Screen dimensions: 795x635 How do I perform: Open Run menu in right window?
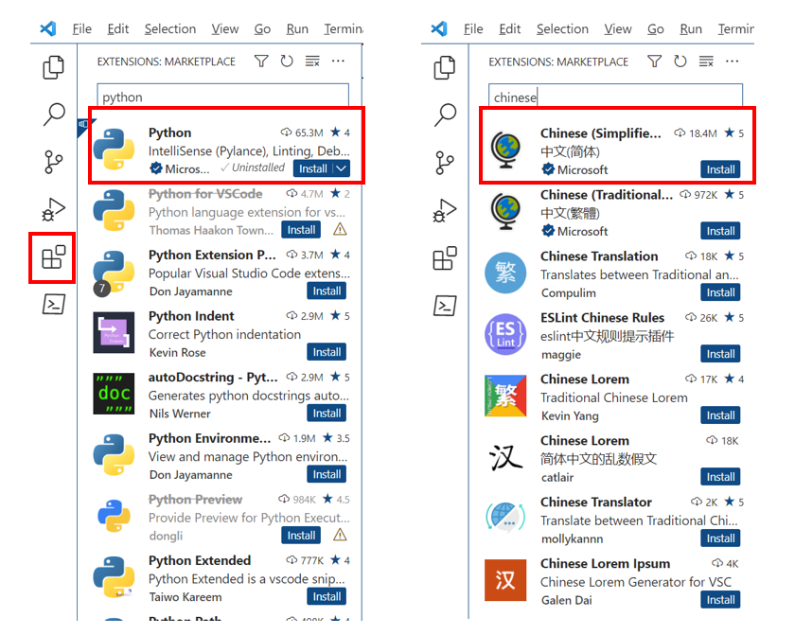tap(691, 29)
